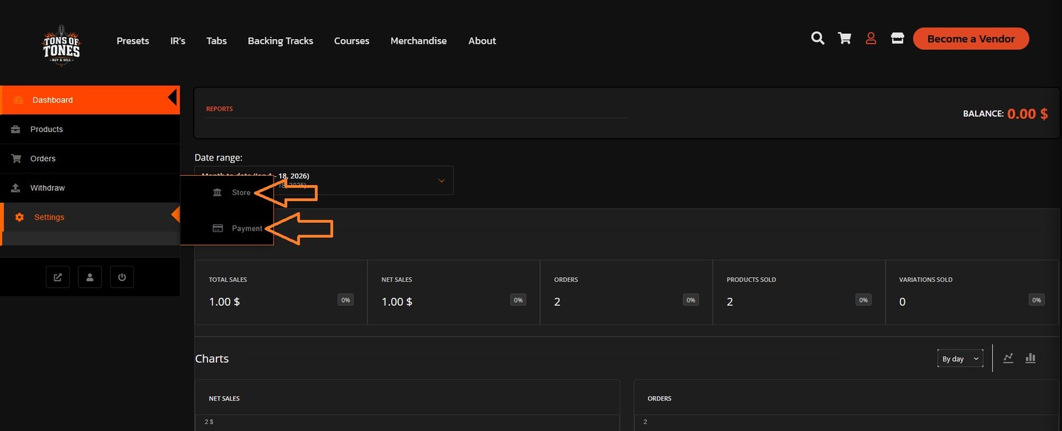Click the visit store external link icon
The image size is (1062, 431).
tap(58, 277)
